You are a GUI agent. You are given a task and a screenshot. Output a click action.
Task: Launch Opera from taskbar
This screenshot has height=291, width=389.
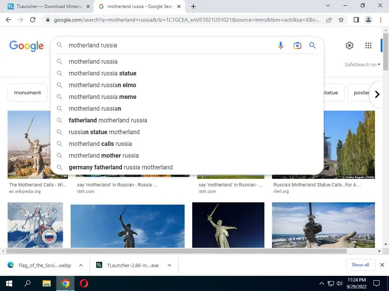tap(84, 283)
